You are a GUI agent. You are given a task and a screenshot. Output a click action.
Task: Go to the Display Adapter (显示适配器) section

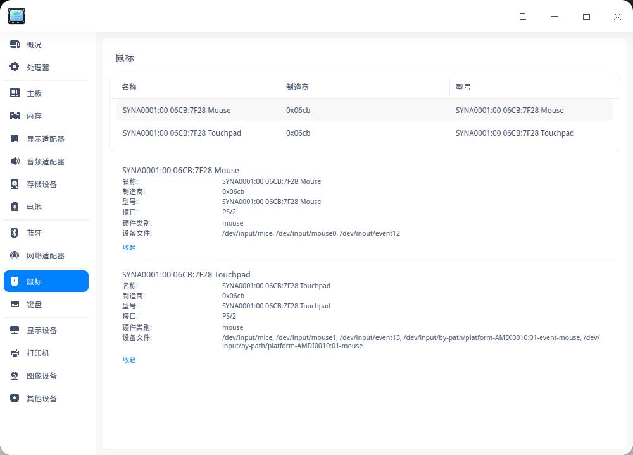[45, 139]
